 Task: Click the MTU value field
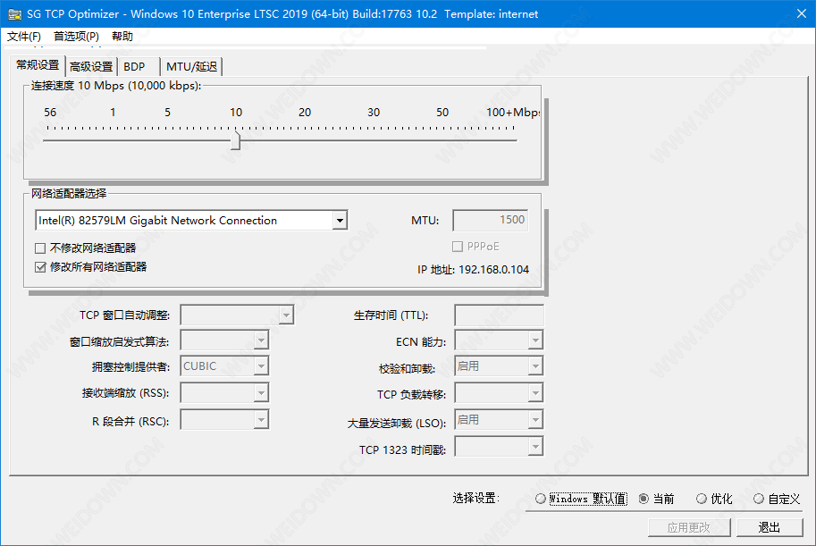tap(490, 220)
